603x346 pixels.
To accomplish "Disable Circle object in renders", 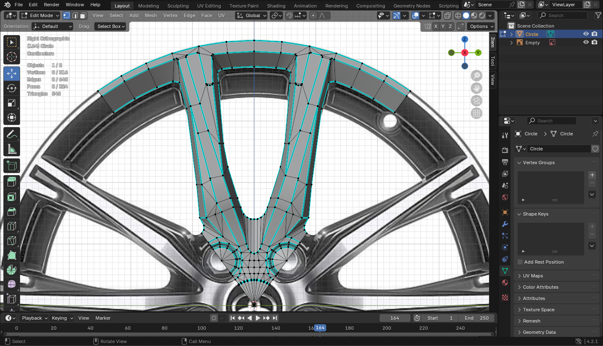I will 595,34.
